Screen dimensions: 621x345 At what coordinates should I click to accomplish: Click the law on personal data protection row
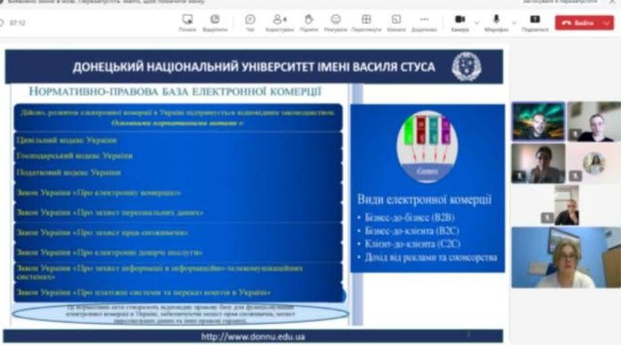point(178,213)
